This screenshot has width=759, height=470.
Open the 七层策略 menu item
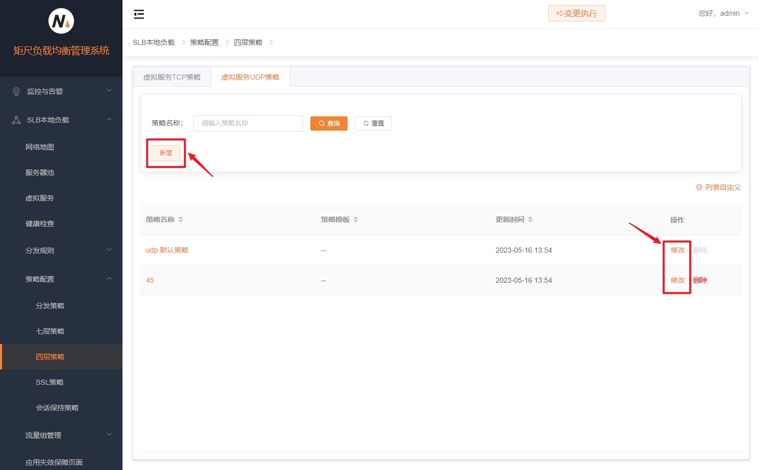[x=50, y=331]
